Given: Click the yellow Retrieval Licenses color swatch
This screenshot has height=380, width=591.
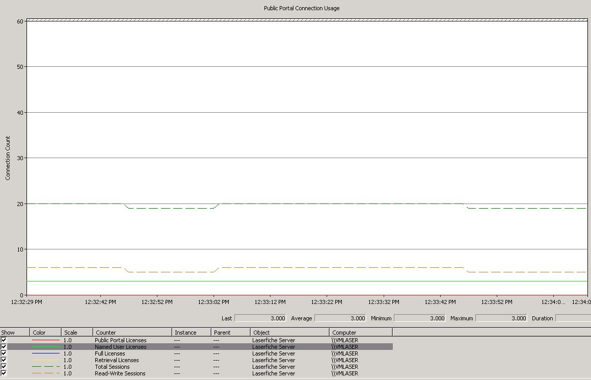Looking at the screenshot, I should [x=46, y=360].
